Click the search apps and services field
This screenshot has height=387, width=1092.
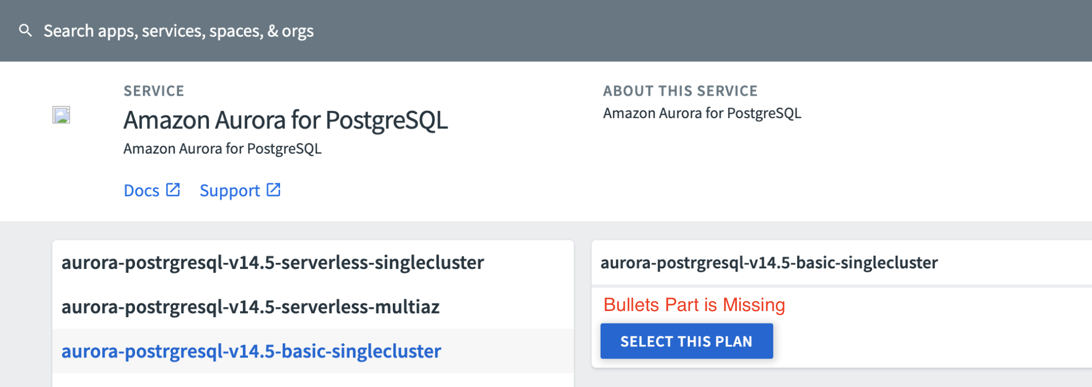click(178, 31)
